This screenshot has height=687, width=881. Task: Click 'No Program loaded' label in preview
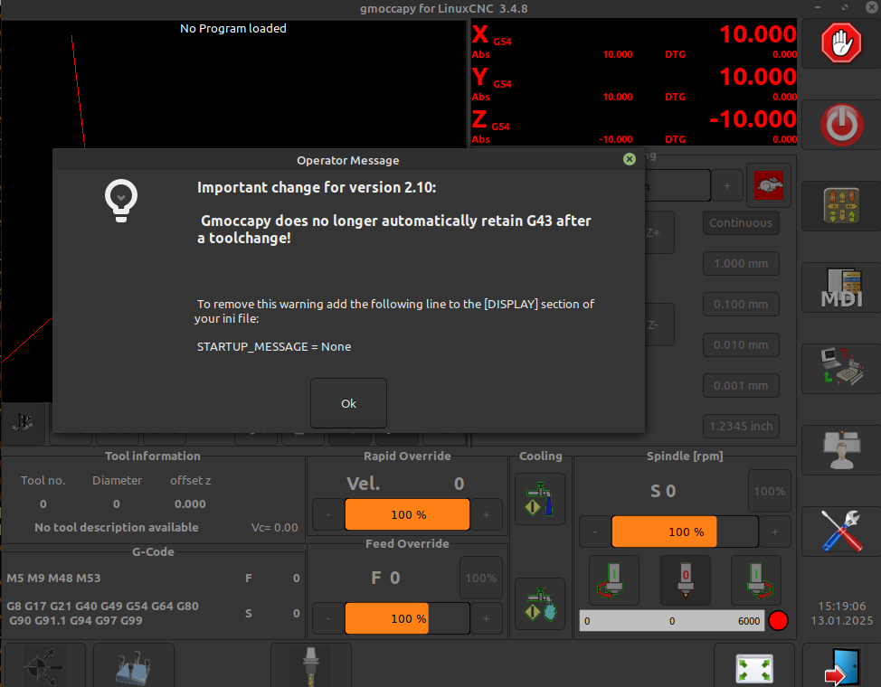click(233, 28)
